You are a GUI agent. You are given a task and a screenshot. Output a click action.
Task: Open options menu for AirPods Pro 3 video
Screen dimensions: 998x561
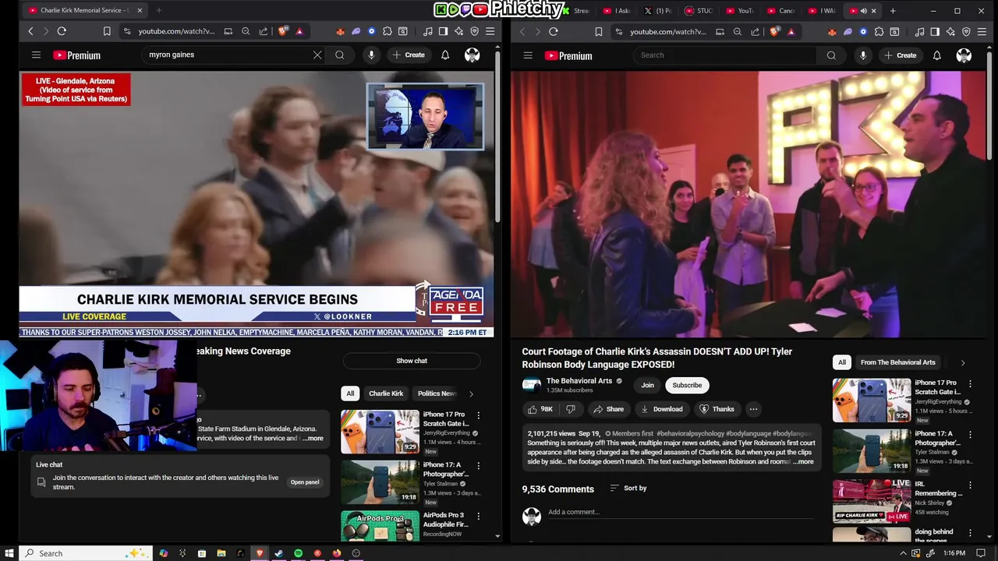coord(478,516)
